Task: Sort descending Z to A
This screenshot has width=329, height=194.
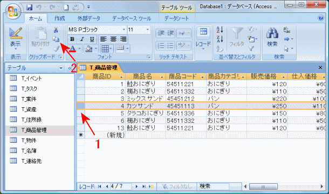Action: tap(220, 39)
